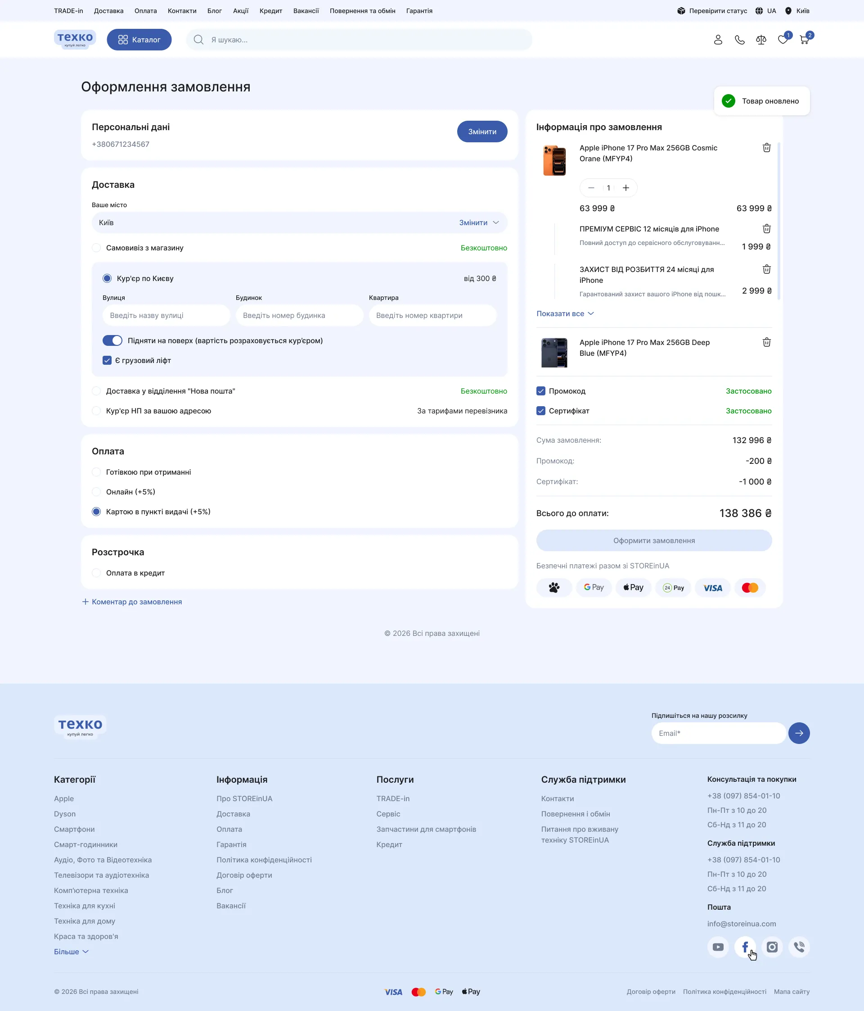Delete Deep Blue iPhone from order
The image size is (864, 1011).
tap(766, 342)
